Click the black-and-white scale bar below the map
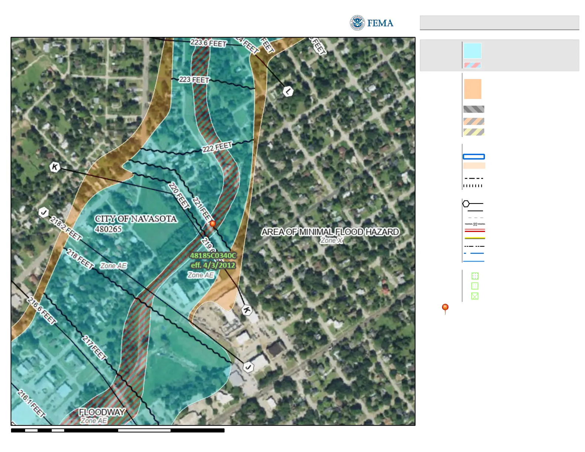Image resolution: width=585 pixels, height=452 pixels. pos(118,430)
